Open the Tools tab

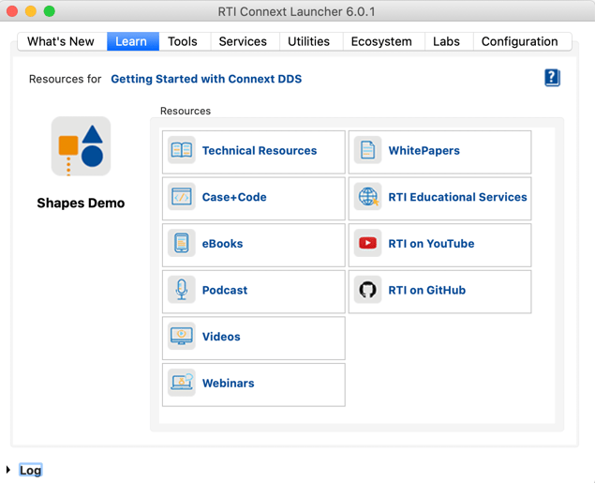tap(185, 41)
